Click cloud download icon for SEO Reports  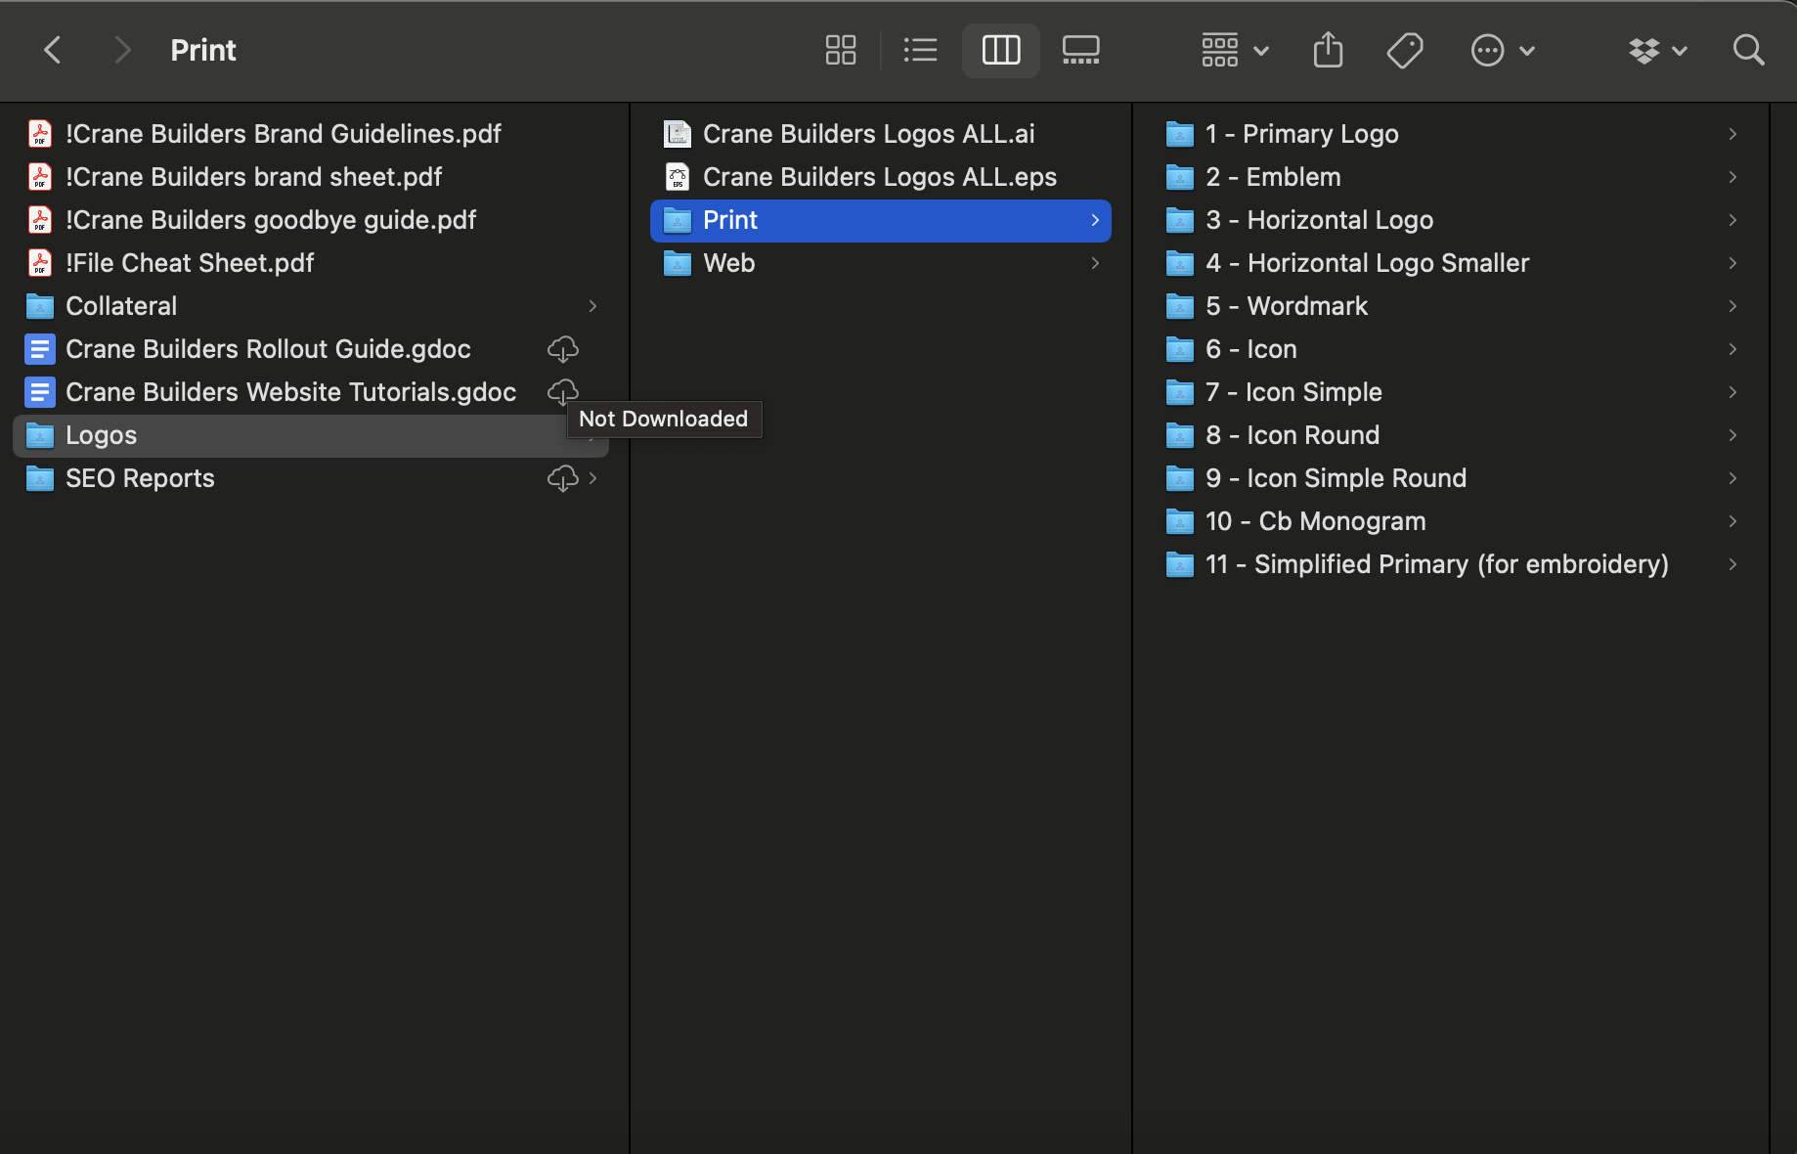click(x=562, y=478)
